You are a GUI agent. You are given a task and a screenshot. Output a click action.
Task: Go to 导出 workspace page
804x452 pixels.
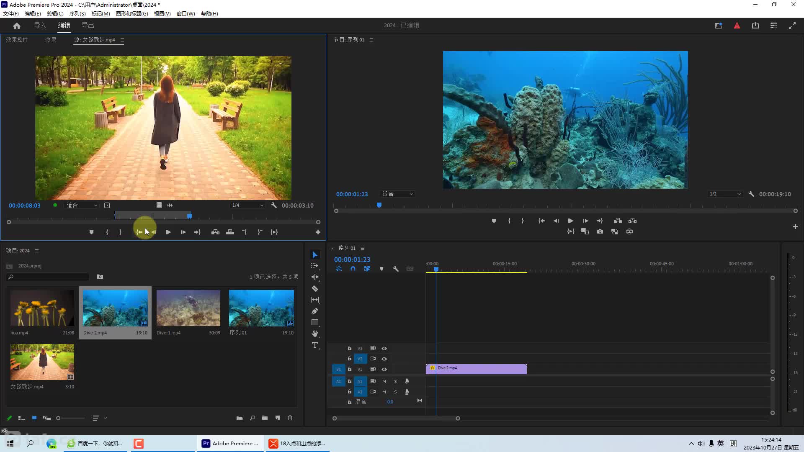[x=88, y=25]
